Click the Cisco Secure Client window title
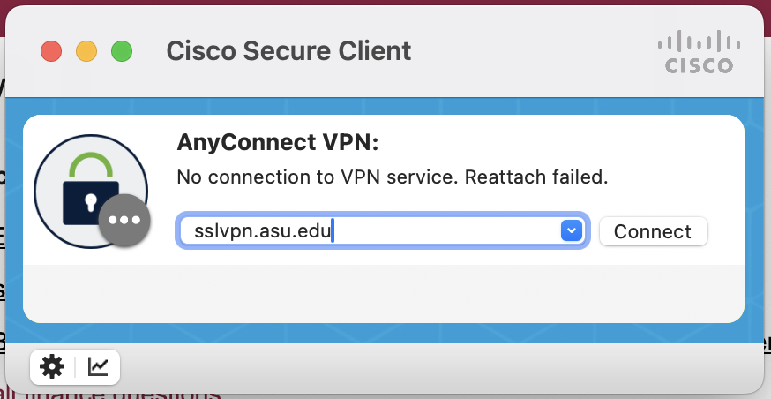Screen dimensions: 771x399 [288, 51]
